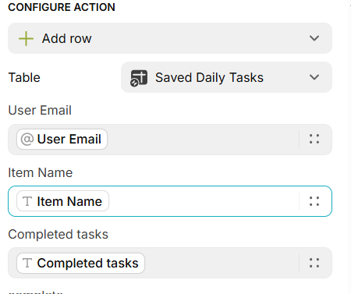Open the Table selector showing Saved Daily Tasks
Screen dimensions: 351x294
tap(226, 77)
